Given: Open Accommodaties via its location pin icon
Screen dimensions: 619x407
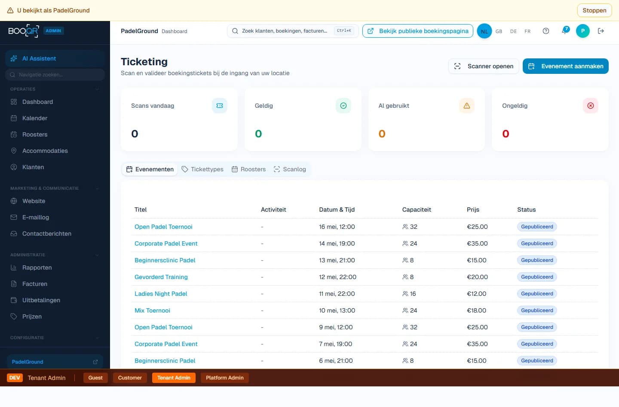Looking at the screenshot, I should pyautogui.click(x=14, y=151).
